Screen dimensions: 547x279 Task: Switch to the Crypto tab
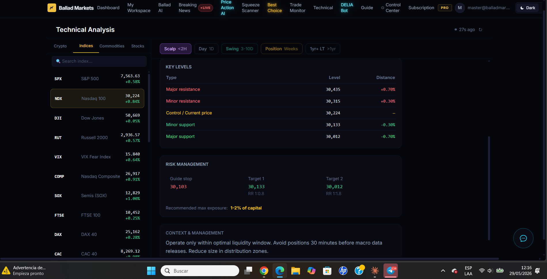tap(60, 46)
